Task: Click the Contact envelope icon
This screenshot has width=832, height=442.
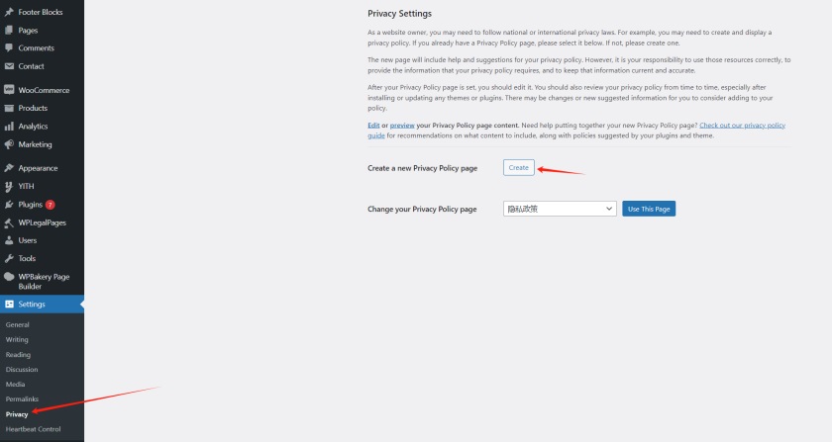Action: [x=9, y=66]
